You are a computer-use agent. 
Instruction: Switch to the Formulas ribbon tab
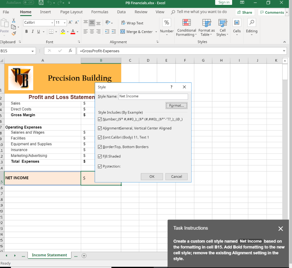[100, 12]
